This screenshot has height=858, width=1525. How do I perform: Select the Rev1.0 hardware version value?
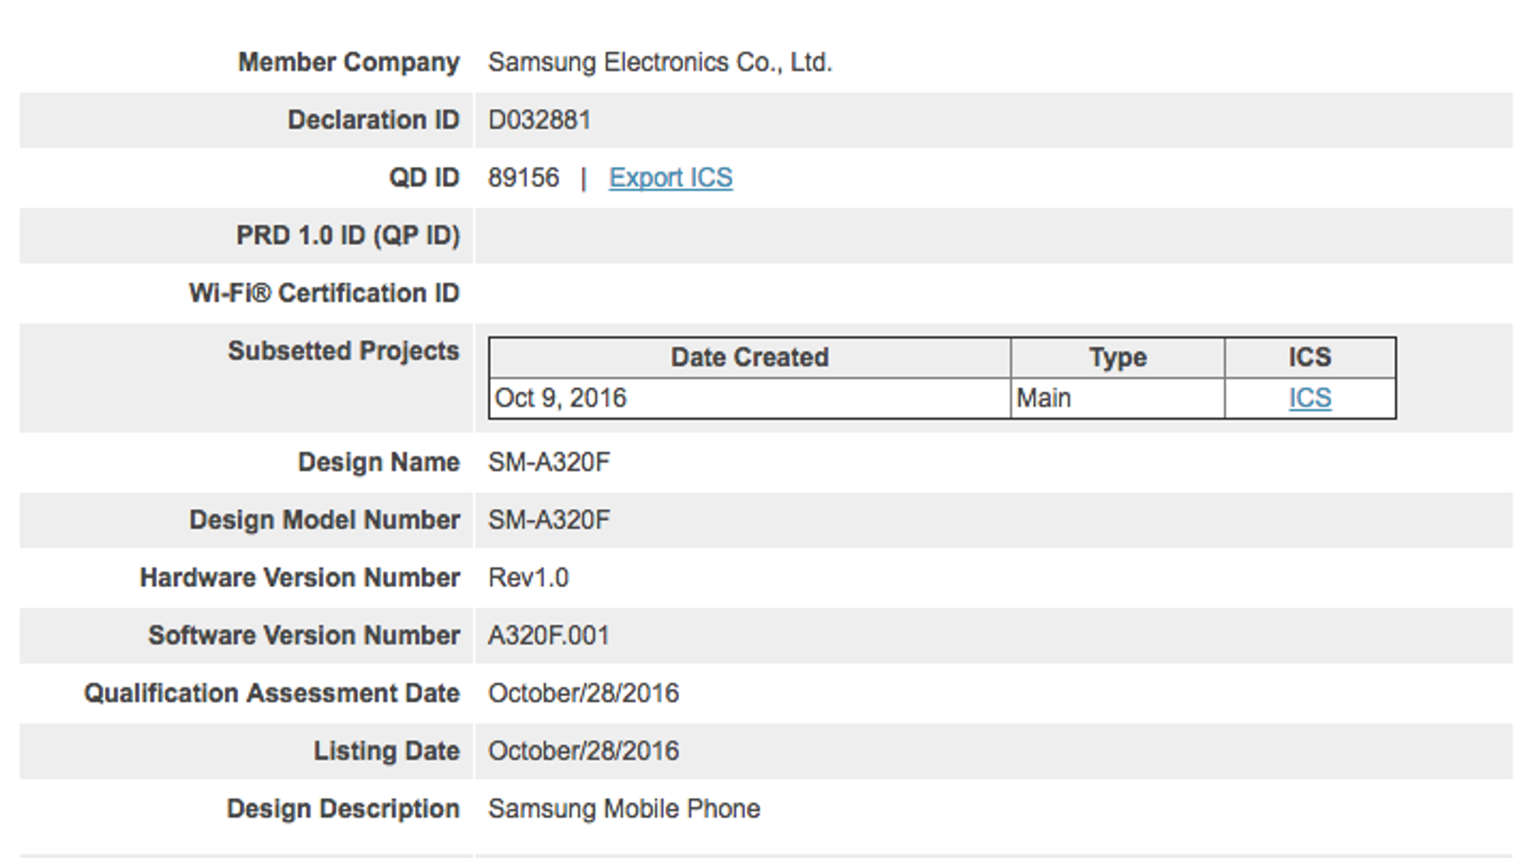click(x=528, y=579)
